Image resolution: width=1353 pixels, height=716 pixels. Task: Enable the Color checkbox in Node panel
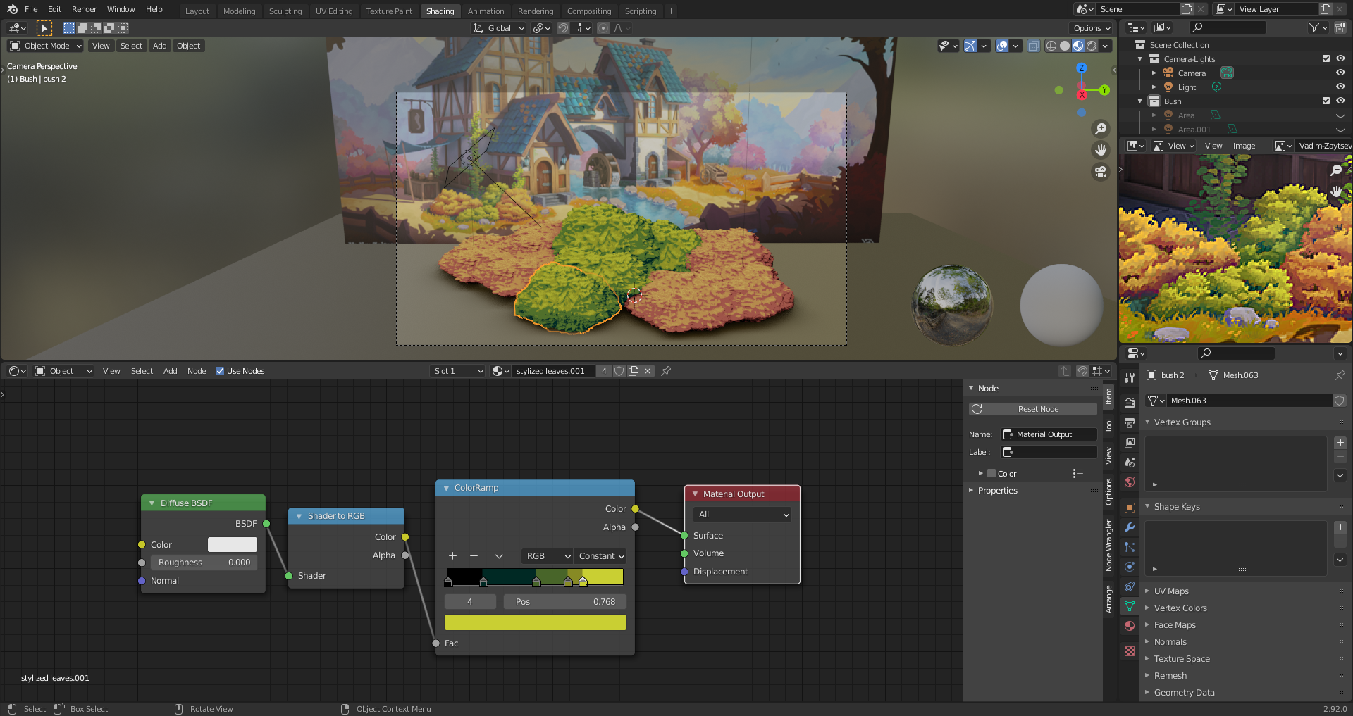coord(991,474)
